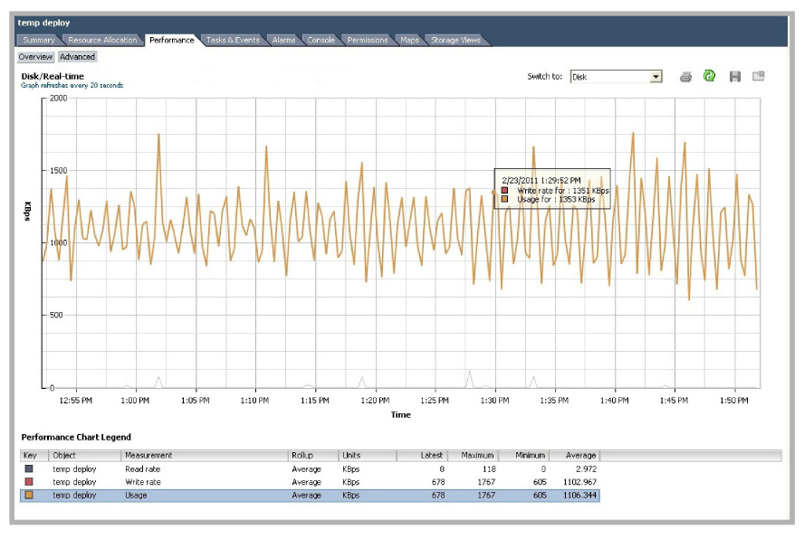
Task: Open the Storage Views tab
Action: click(455, 40)
